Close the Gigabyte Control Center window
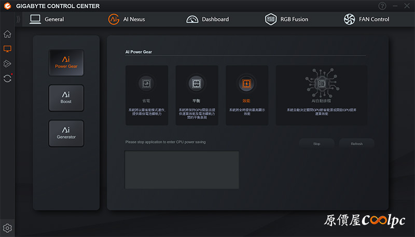 407,6
